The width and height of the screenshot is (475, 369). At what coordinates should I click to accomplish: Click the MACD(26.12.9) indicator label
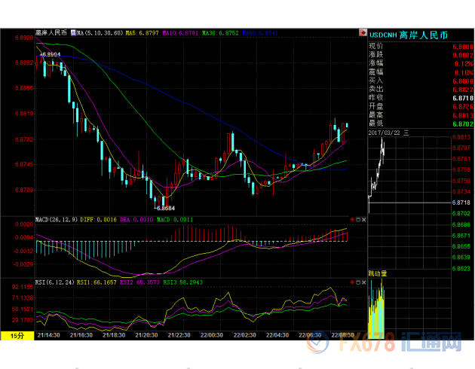(x=57, y=220)
